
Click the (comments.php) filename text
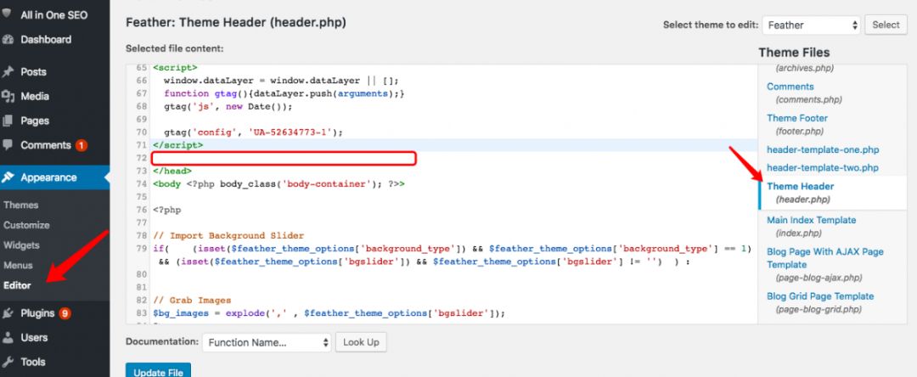tap(808, 99)
